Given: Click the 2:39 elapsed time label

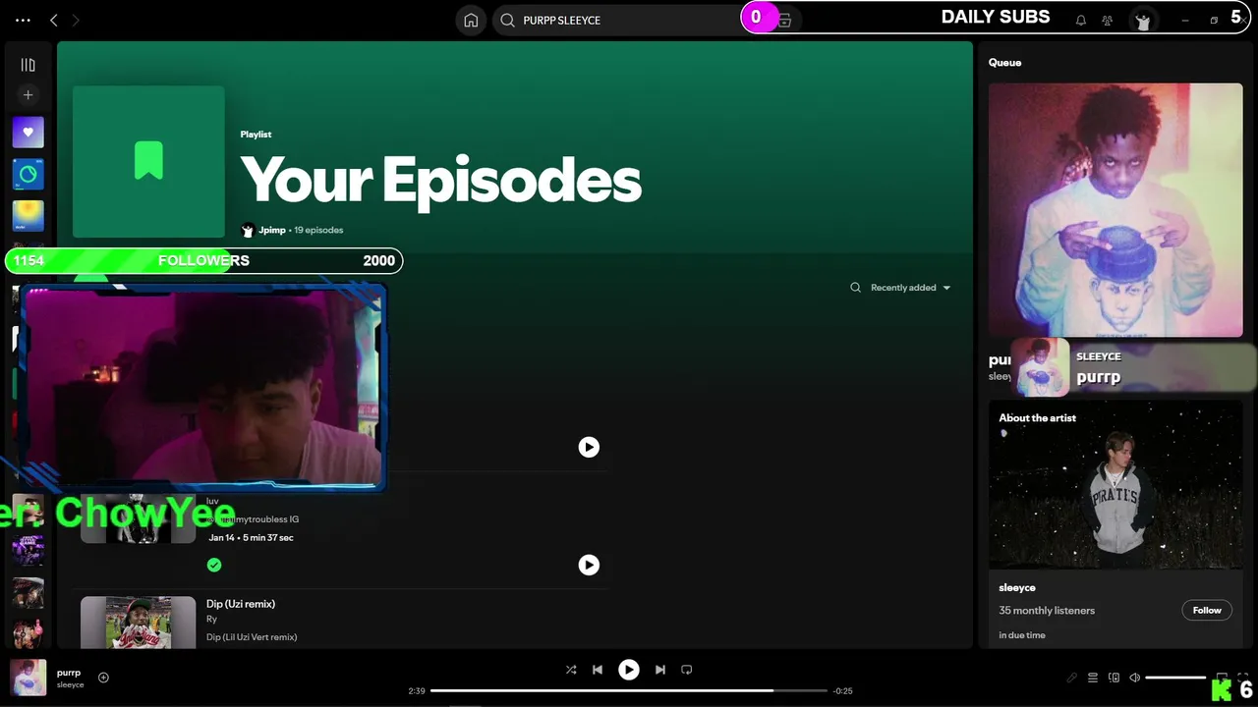Looking at the screenshot, I should click(x=417, y=691).
